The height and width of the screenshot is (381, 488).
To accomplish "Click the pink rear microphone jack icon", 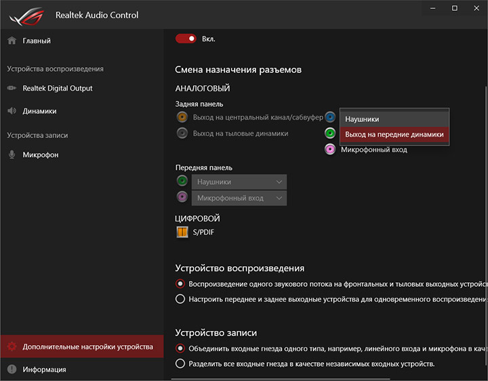I will (330, 150).
